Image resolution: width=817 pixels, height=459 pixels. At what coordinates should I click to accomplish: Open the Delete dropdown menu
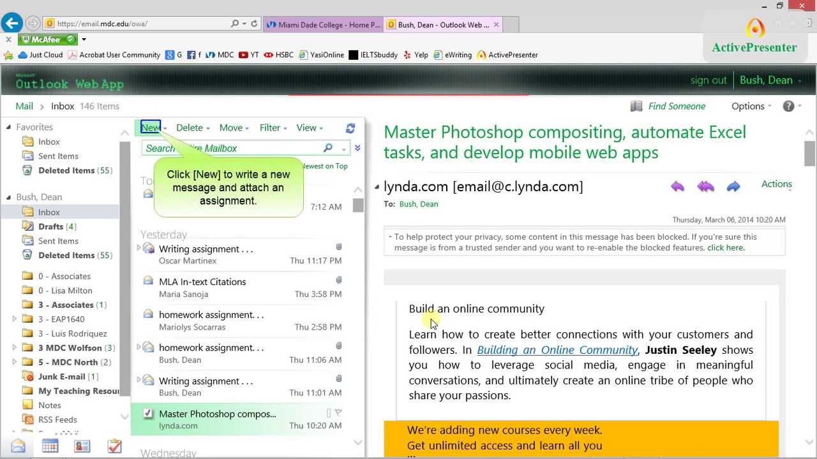click(194, 127)
